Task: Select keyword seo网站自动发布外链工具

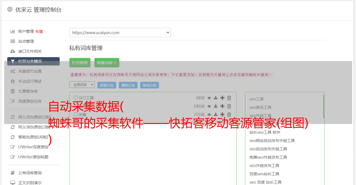Action: [x=272, y=141]
